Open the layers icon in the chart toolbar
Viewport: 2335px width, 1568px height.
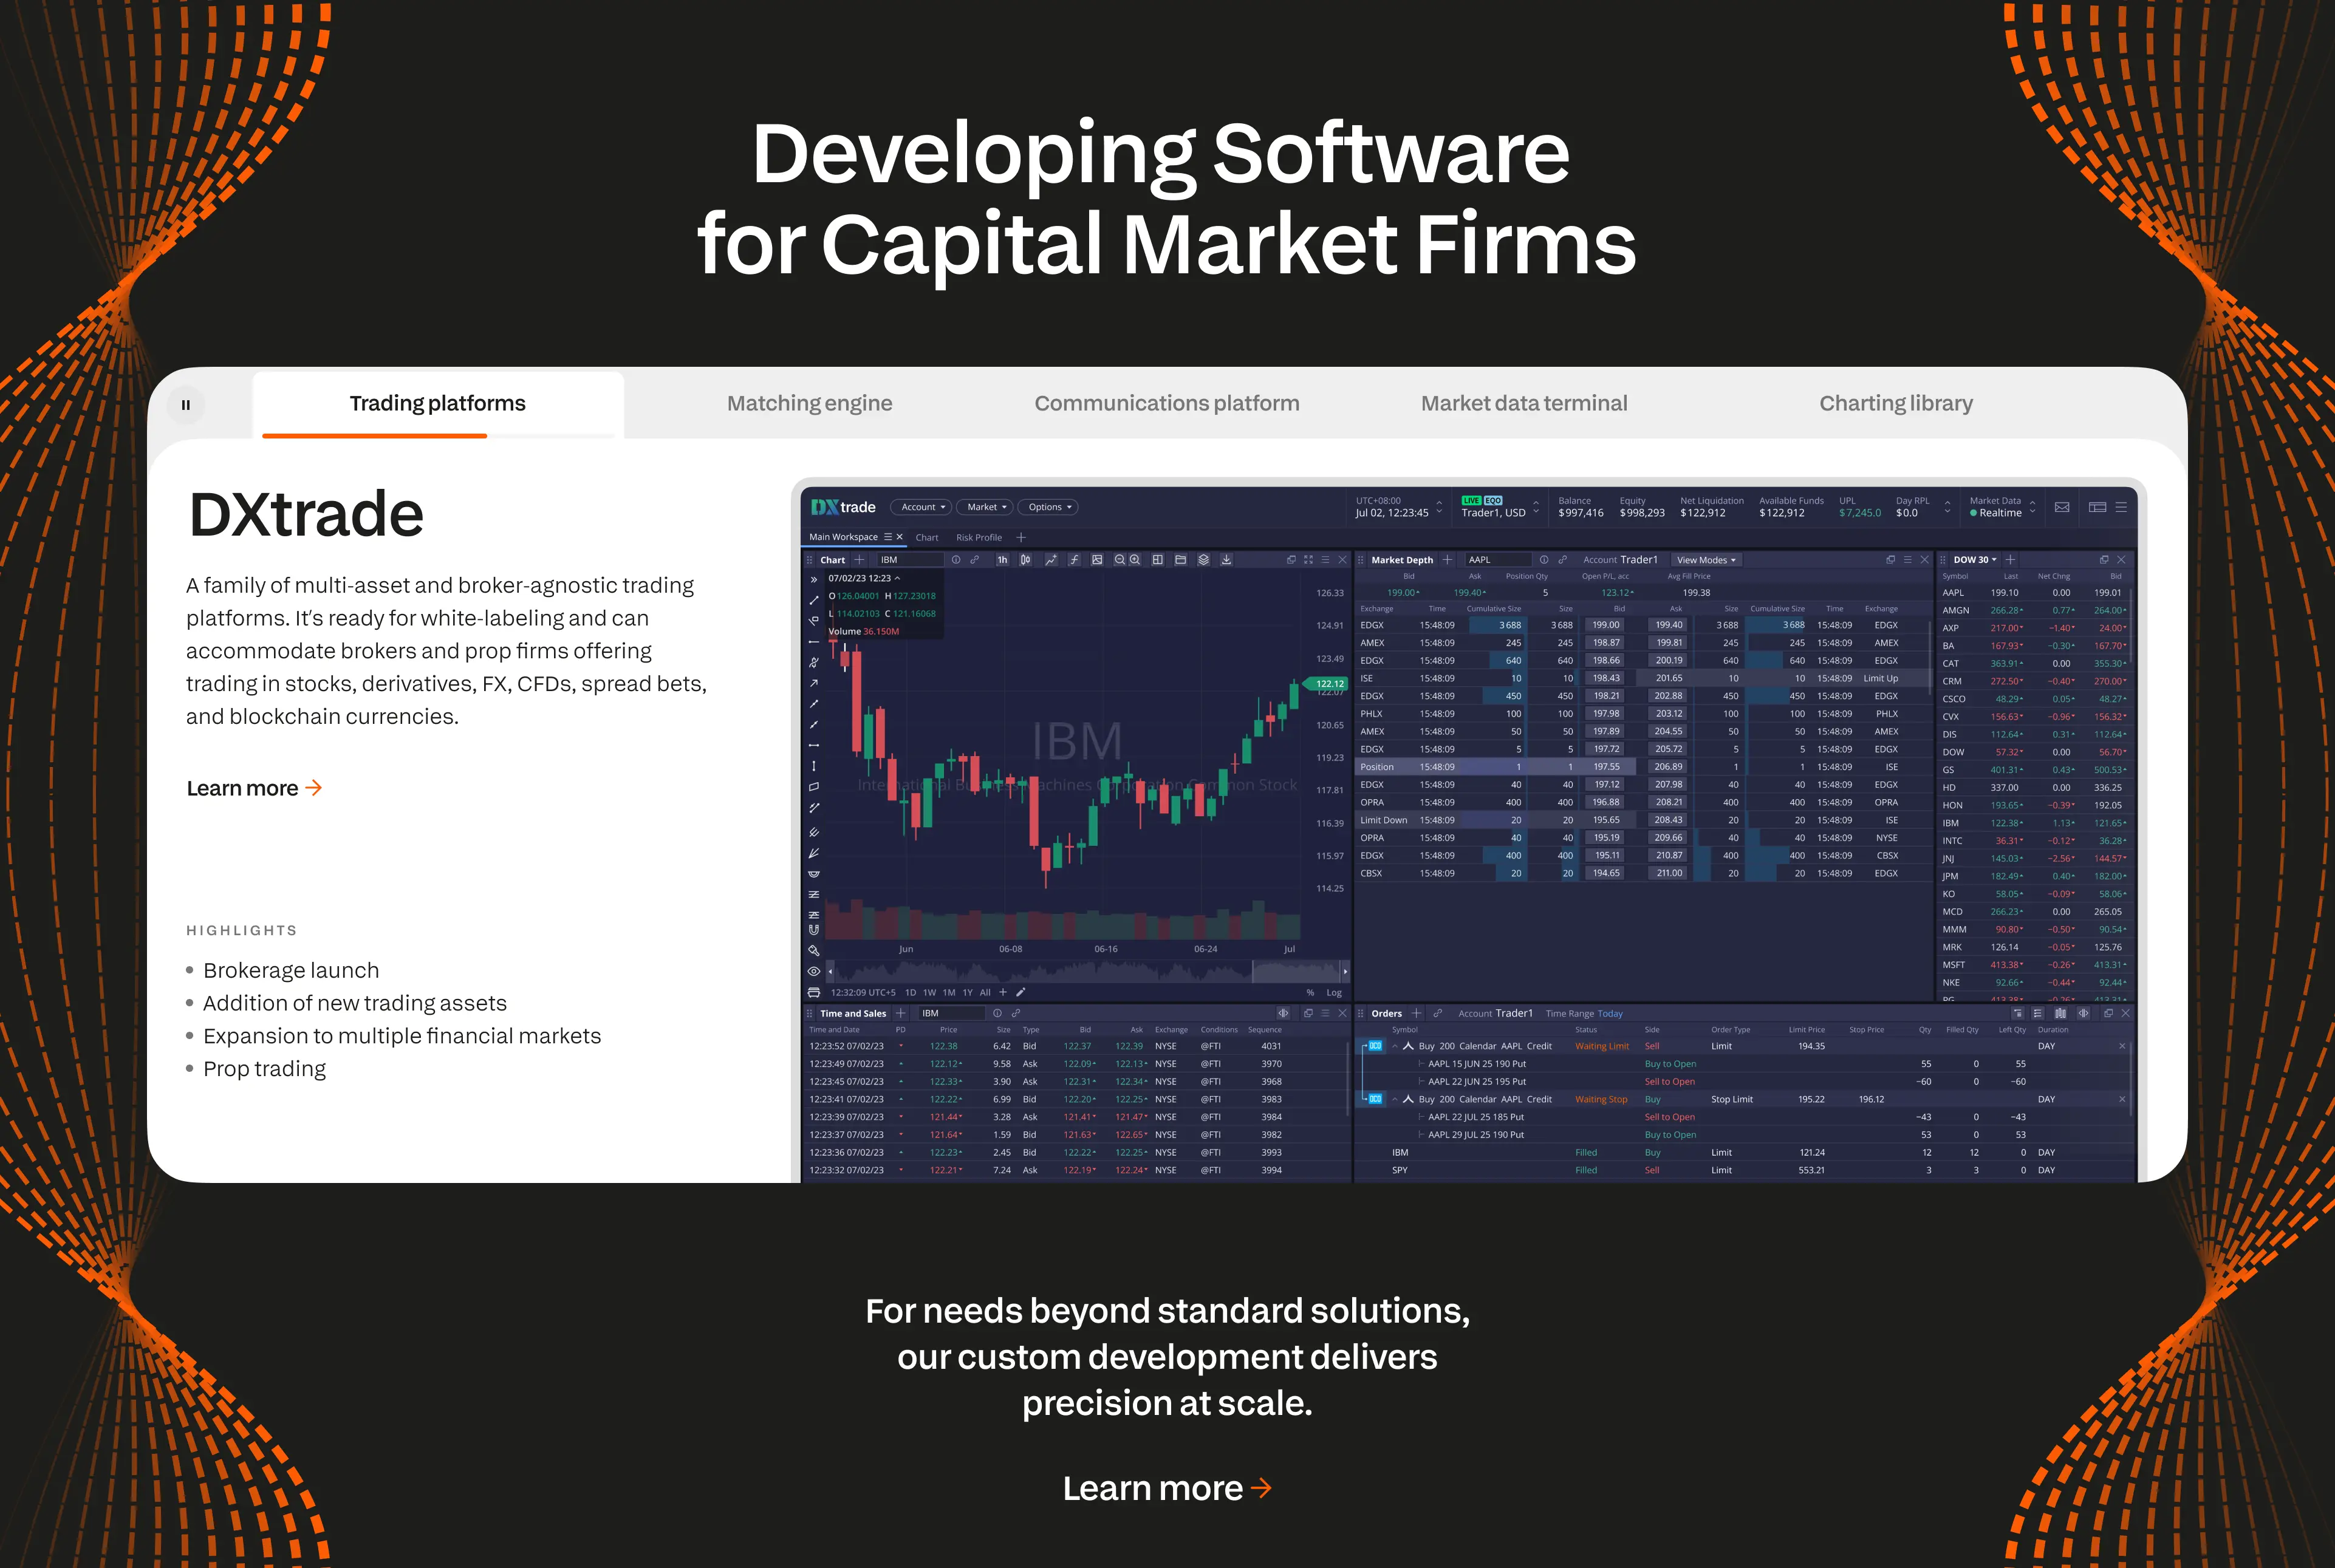tap(1203, 560)
